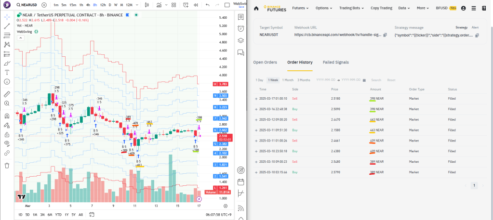
Task: Switch to the Failed Signals tab
Action: [x=335, y=62]
